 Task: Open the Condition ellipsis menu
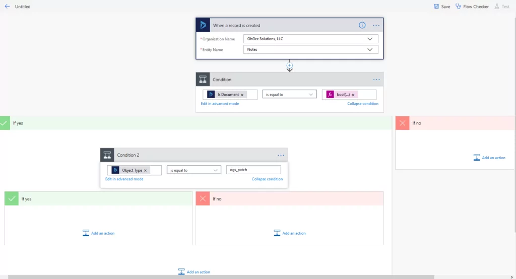[376, 80]
